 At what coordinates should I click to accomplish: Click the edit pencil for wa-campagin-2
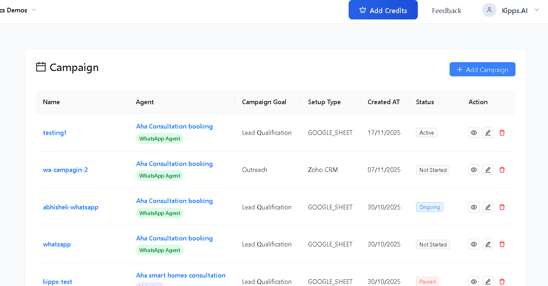pyautogui.click(x=488, y=170)
